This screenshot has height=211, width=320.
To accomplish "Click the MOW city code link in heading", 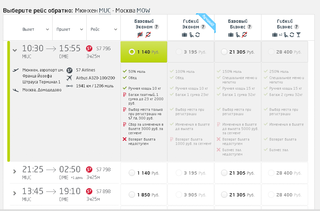I will [144, 11].
